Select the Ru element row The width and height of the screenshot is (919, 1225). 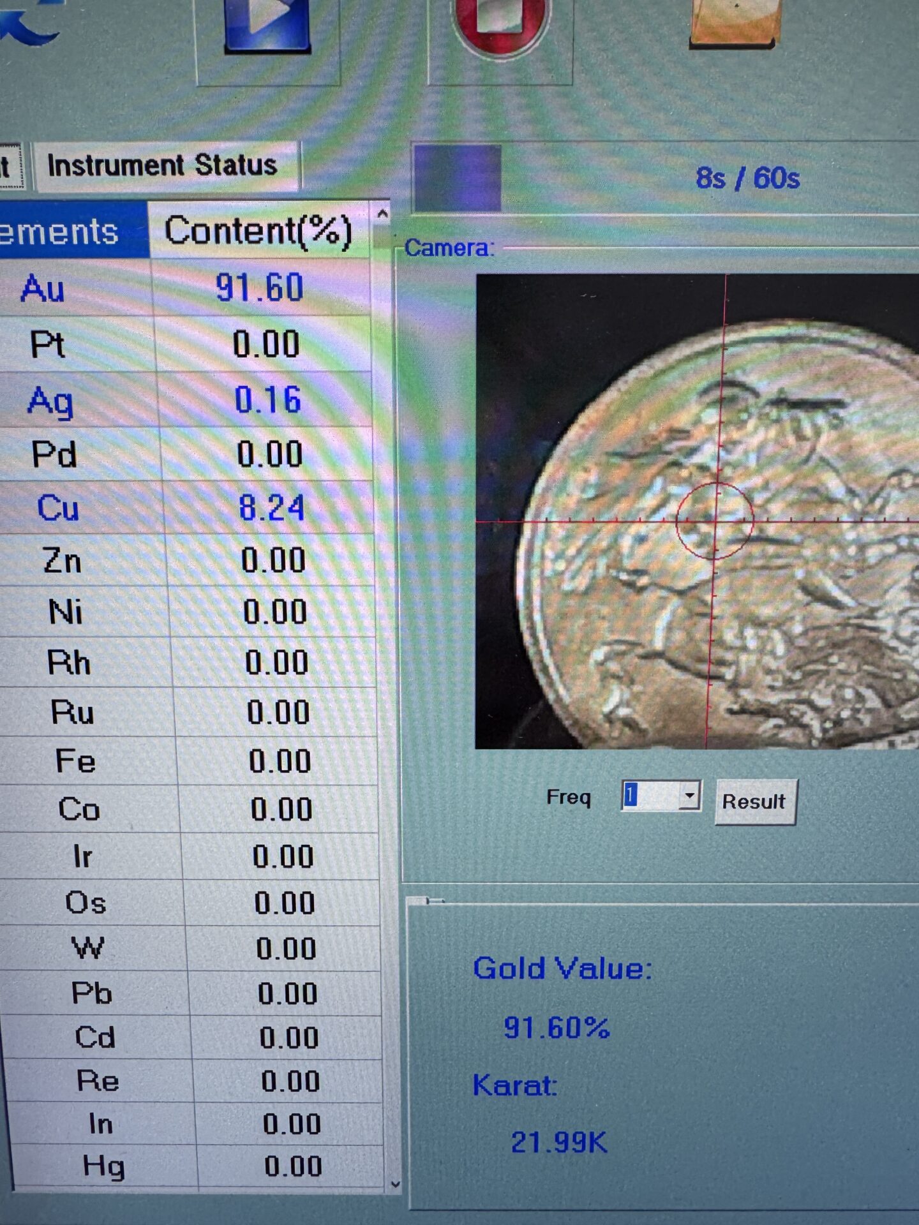point(188,712)
